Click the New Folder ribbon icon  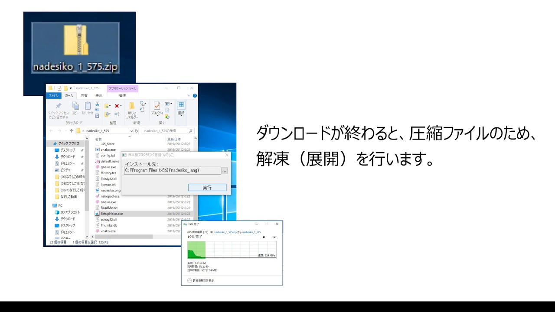pyautogui.click(x=132, y=106)
